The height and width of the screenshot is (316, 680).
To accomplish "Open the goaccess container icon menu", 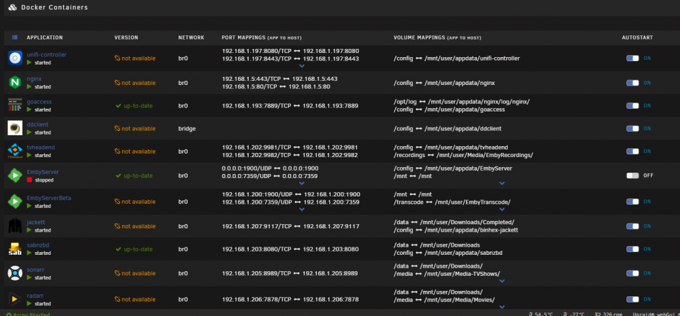I will [15, 105].
